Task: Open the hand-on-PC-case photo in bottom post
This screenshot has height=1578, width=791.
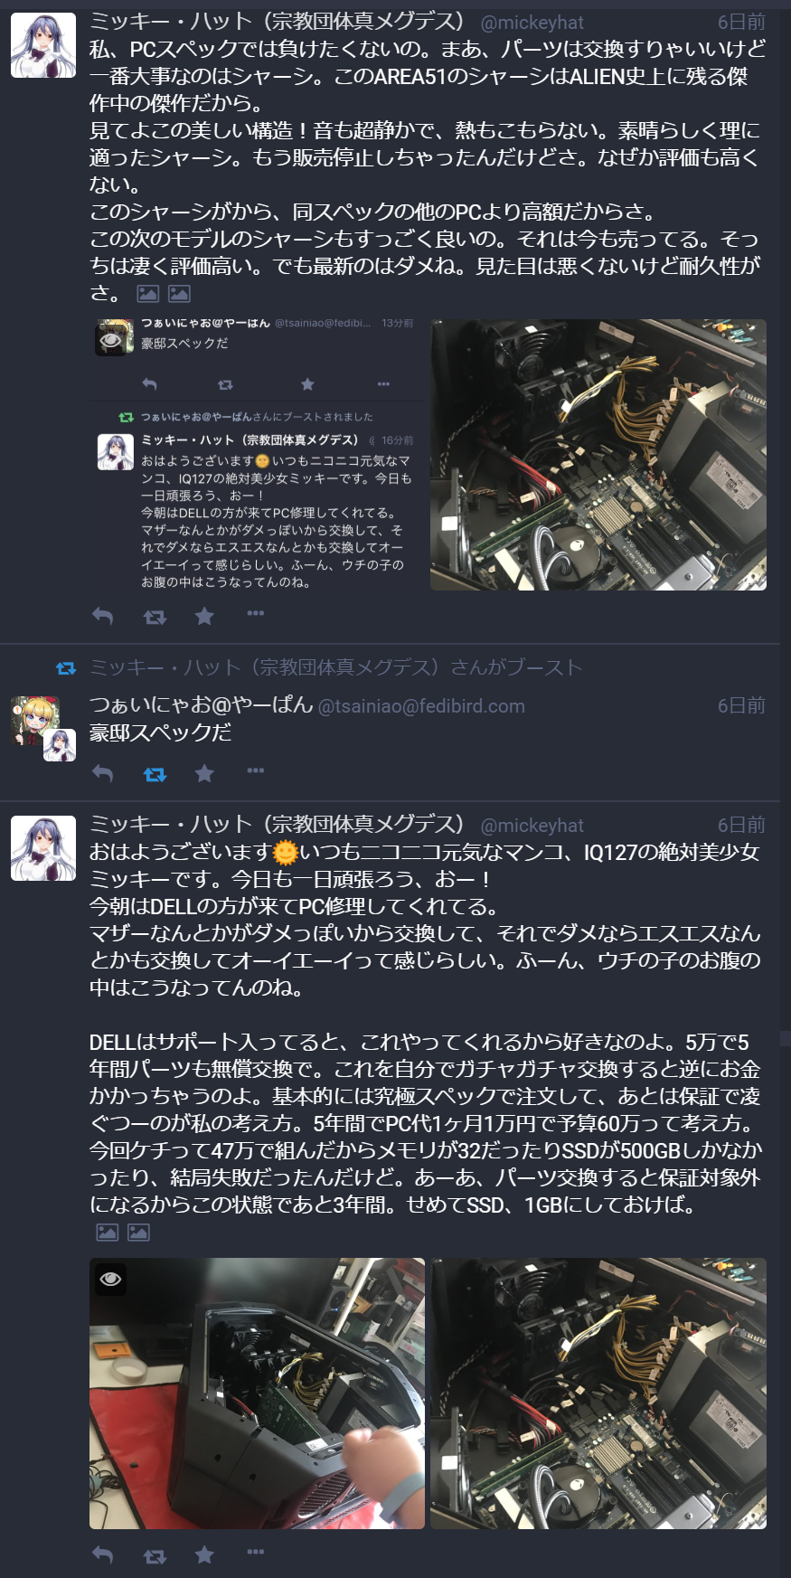Action: 257,1394
